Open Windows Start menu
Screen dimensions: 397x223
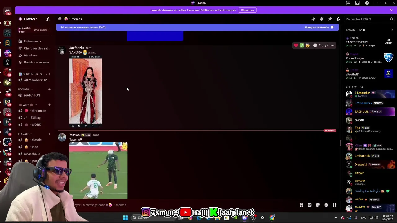tap(125, 218)
